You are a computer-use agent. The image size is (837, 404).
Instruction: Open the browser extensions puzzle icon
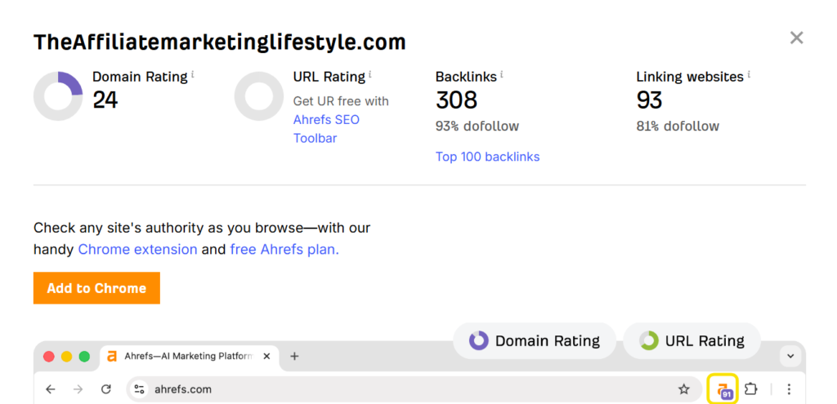pyautogui.click(x=751, y=389)
